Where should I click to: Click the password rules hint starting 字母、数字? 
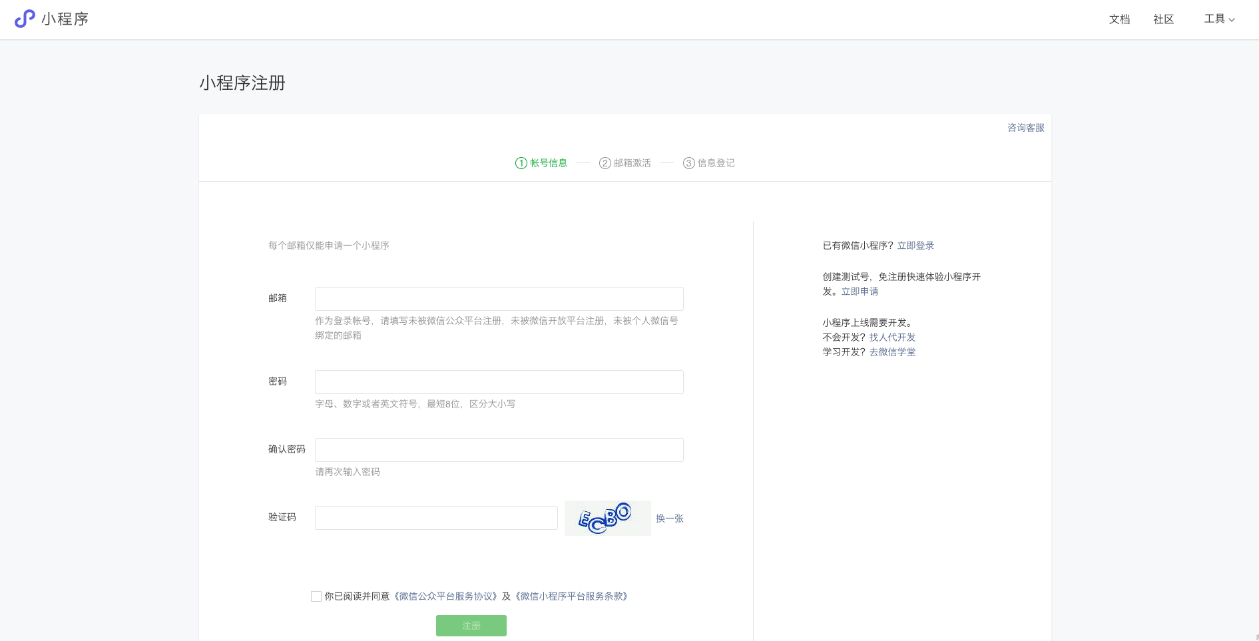point(415,404)
